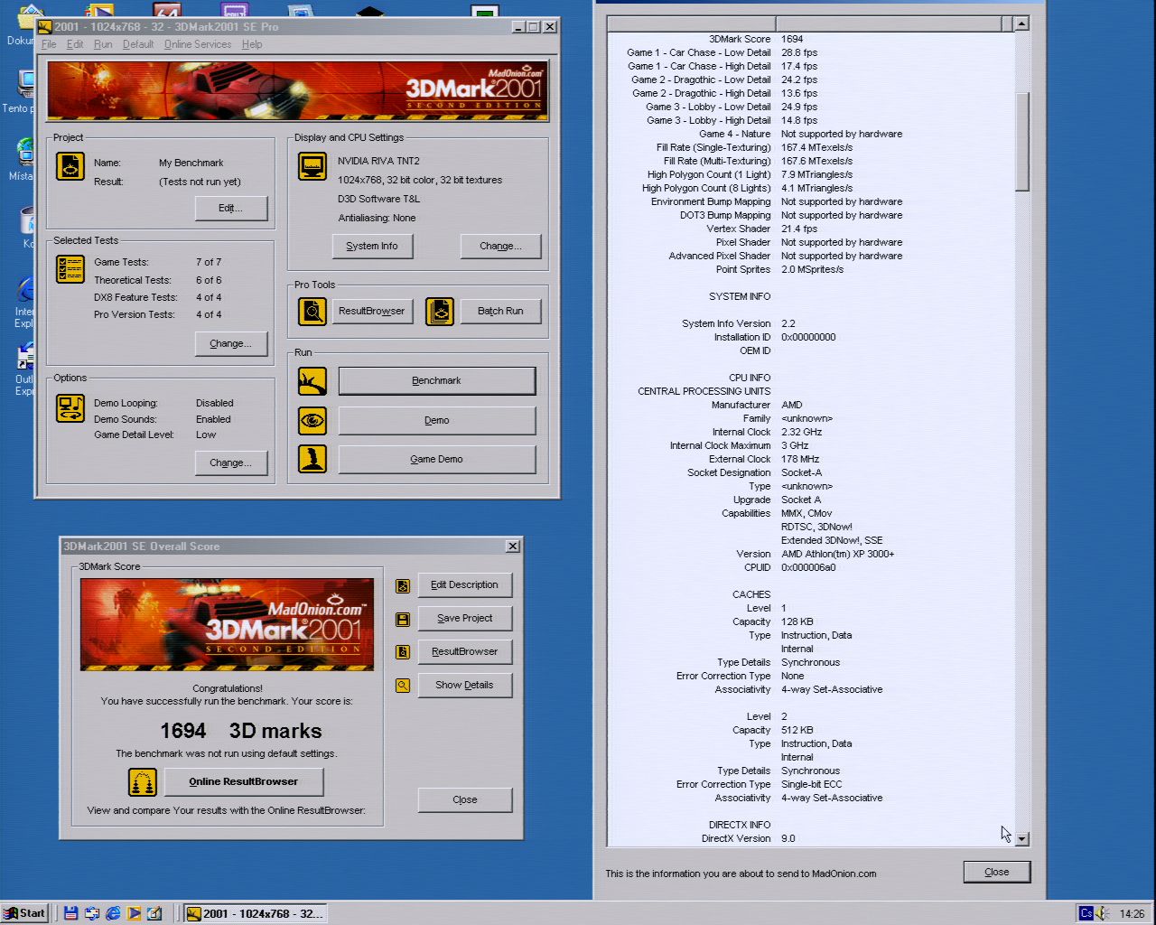Click Save Project button
The width and height of the screenshot is (1156, 925).
(x=465, y=618)
